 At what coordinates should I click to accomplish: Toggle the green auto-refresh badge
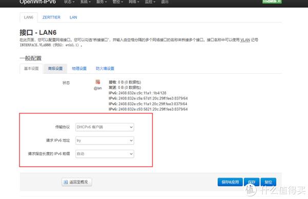[272, 2]
